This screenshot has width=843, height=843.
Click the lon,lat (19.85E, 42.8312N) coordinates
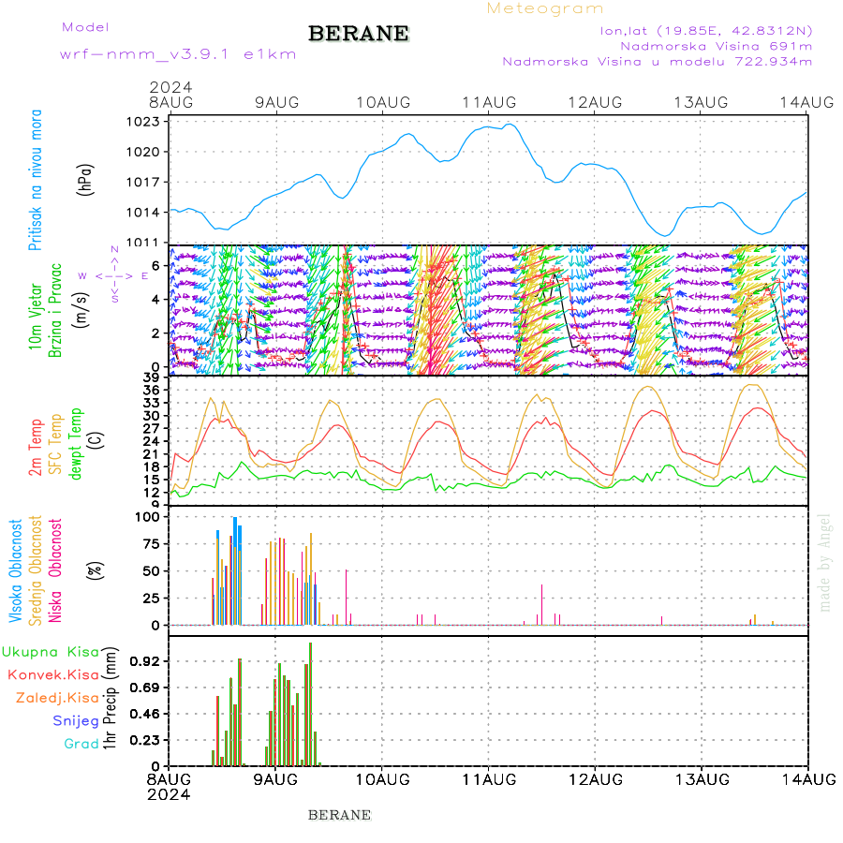706,31
